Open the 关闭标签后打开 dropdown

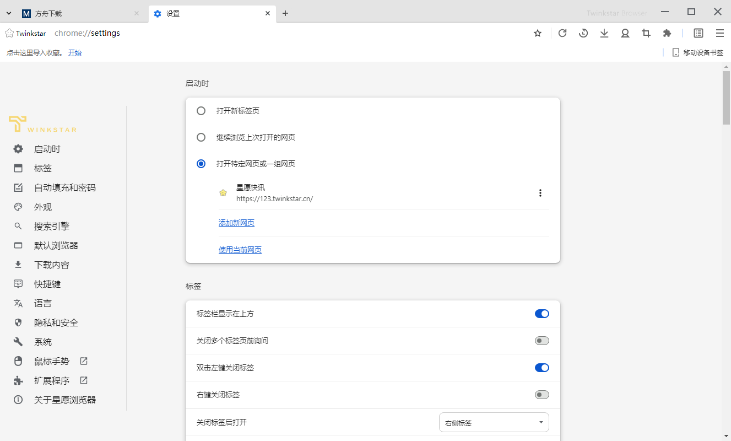pos(493,422)
